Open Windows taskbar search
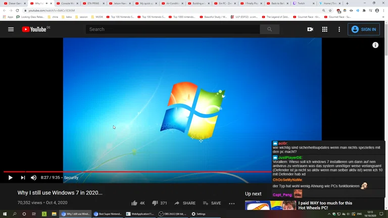The image size is (388, 218). pyautogui.click(x=14, y=214)
